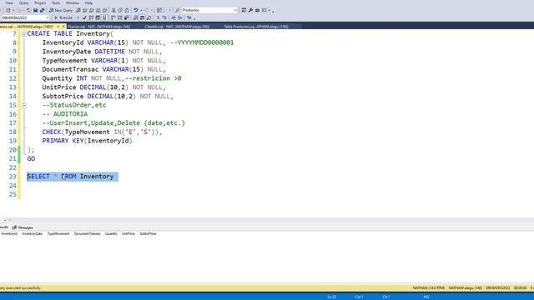Viewport: 534px width, 300px height.
Task: Open the View menu
Action: (x=9, y=2)
